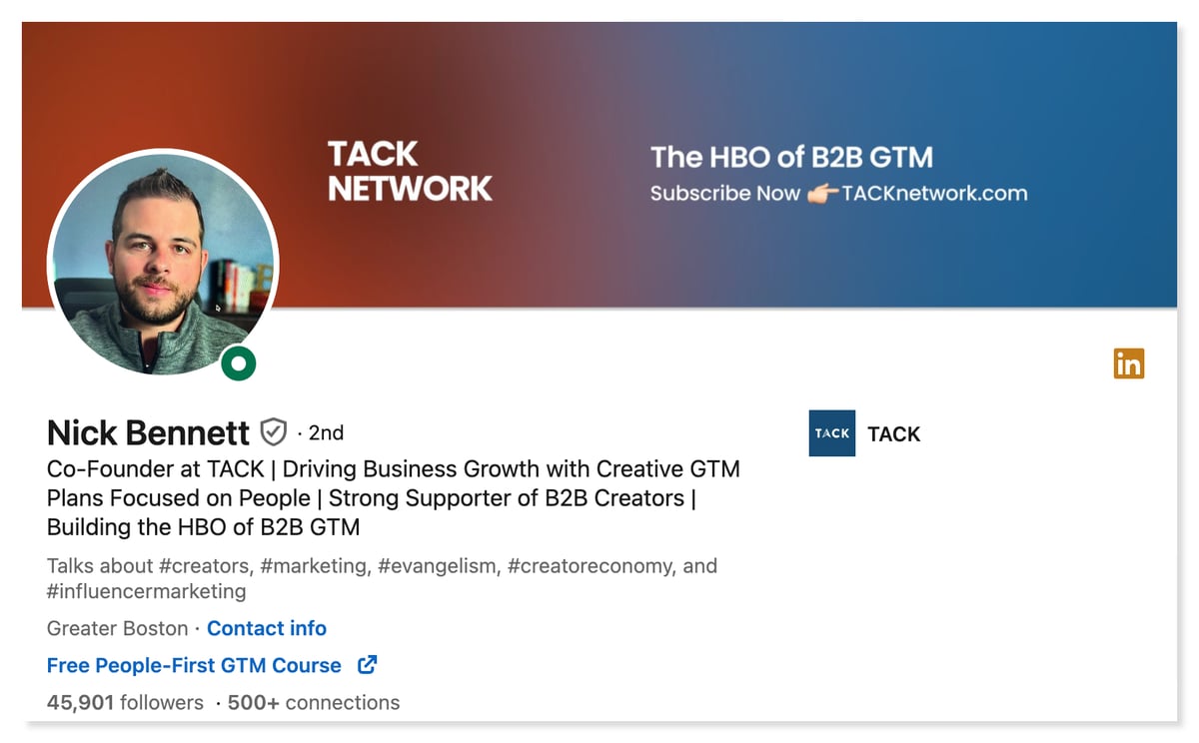Click the verified shield badge beside the name
Image resolution: width=1199 pixels, height=743 pixels.
click(274, 432)
